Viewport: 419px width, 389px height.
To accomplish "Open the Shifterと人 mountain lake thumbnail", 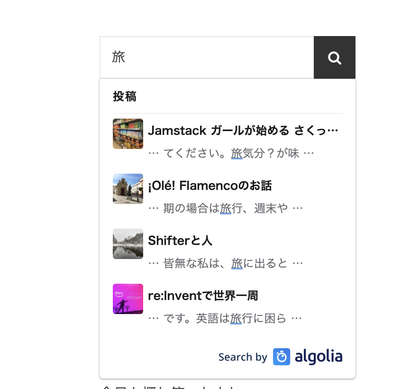I will [x=128, y=244].
